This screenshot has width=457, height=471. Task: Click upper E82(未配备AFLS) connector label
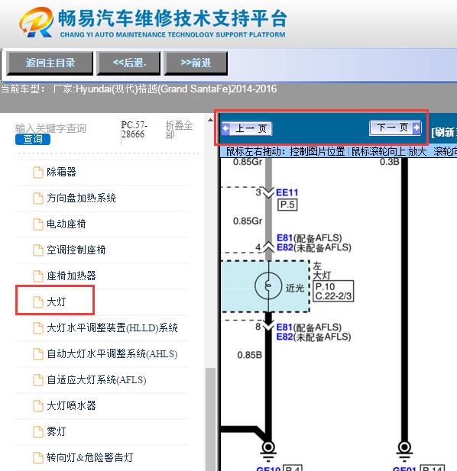click(x=314, y=247)
